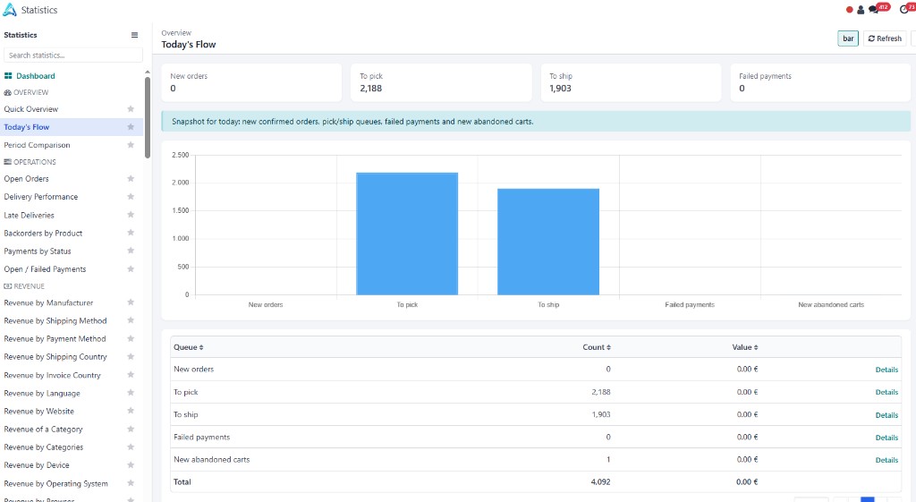Click star next to Revenue of a Category
Image resolution: width=916 pixels, height=502 pixels.
[x=131, y=429]
